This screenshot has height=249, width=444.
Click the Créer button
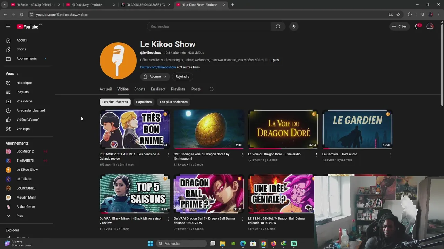click(399, 27)
